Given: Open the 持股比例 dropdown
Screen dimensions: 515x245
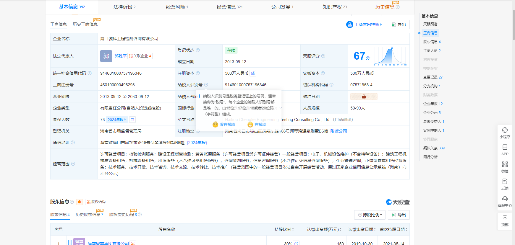Looking at the screenshot, I should click(370, 215).
